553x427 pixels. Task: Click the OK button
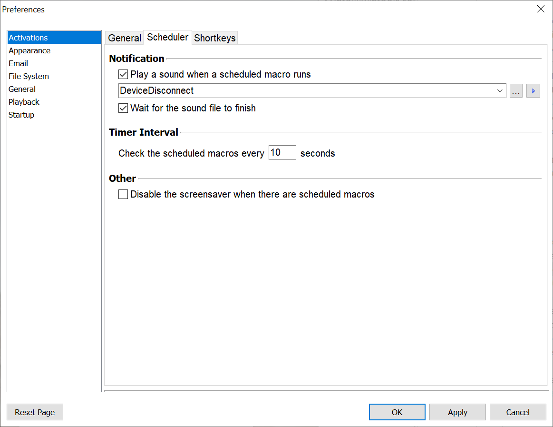397,412
